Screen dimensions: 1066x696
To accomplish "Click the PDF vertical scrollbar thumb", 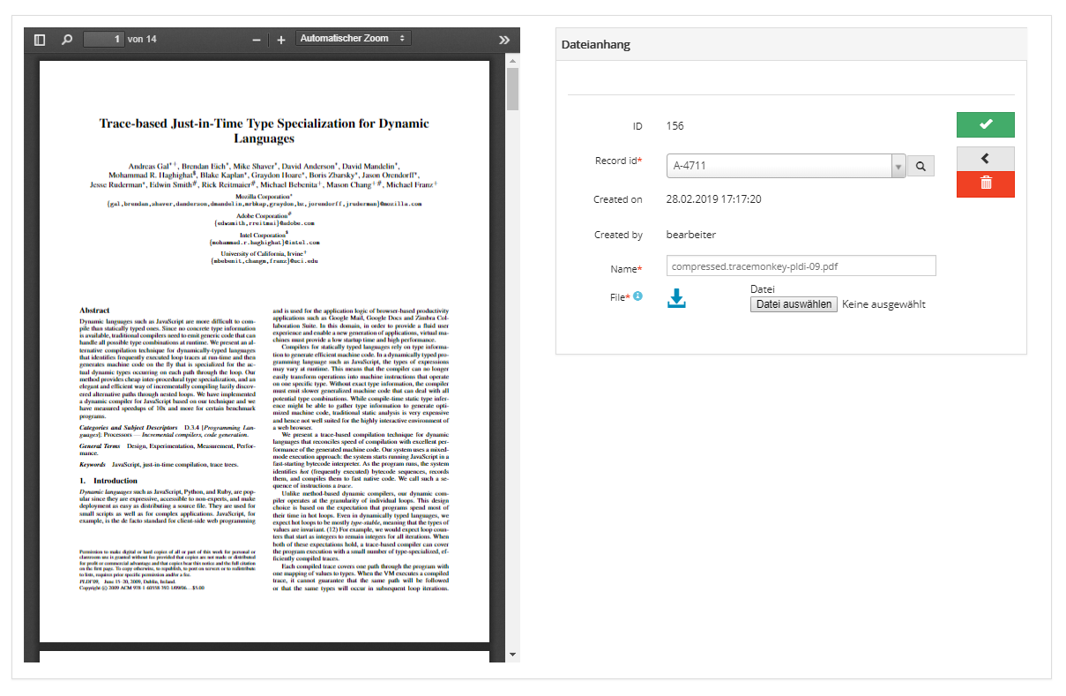I will coord(513,89).
